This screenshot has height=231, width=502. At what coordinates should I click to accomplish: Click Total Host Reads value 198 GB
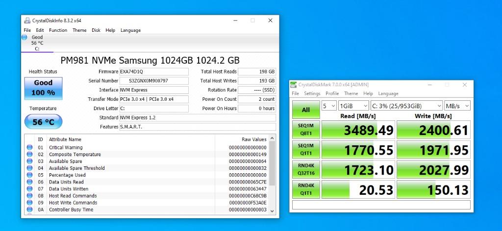(257, 71)
